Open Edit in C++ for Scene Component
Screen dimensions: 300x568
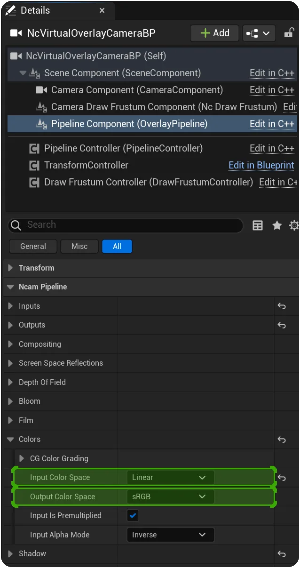(272, 73)
